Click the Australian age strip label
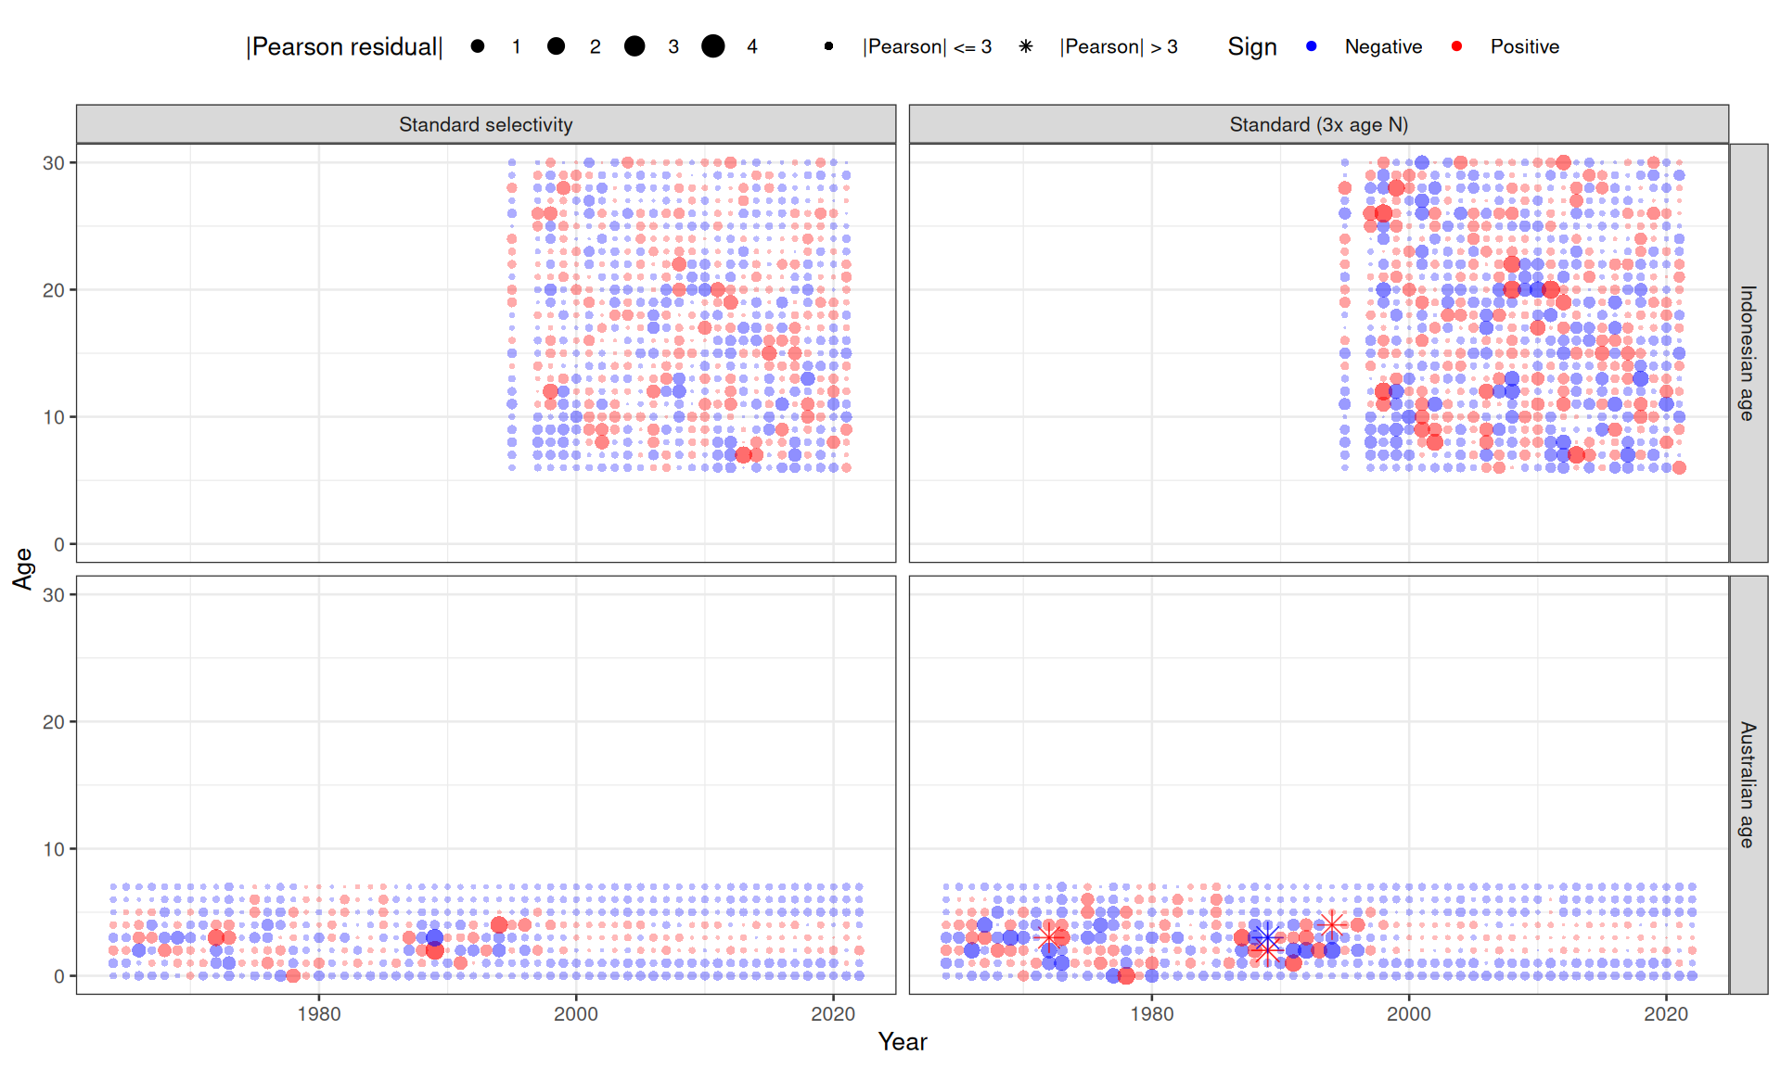 click(1749, 784)
